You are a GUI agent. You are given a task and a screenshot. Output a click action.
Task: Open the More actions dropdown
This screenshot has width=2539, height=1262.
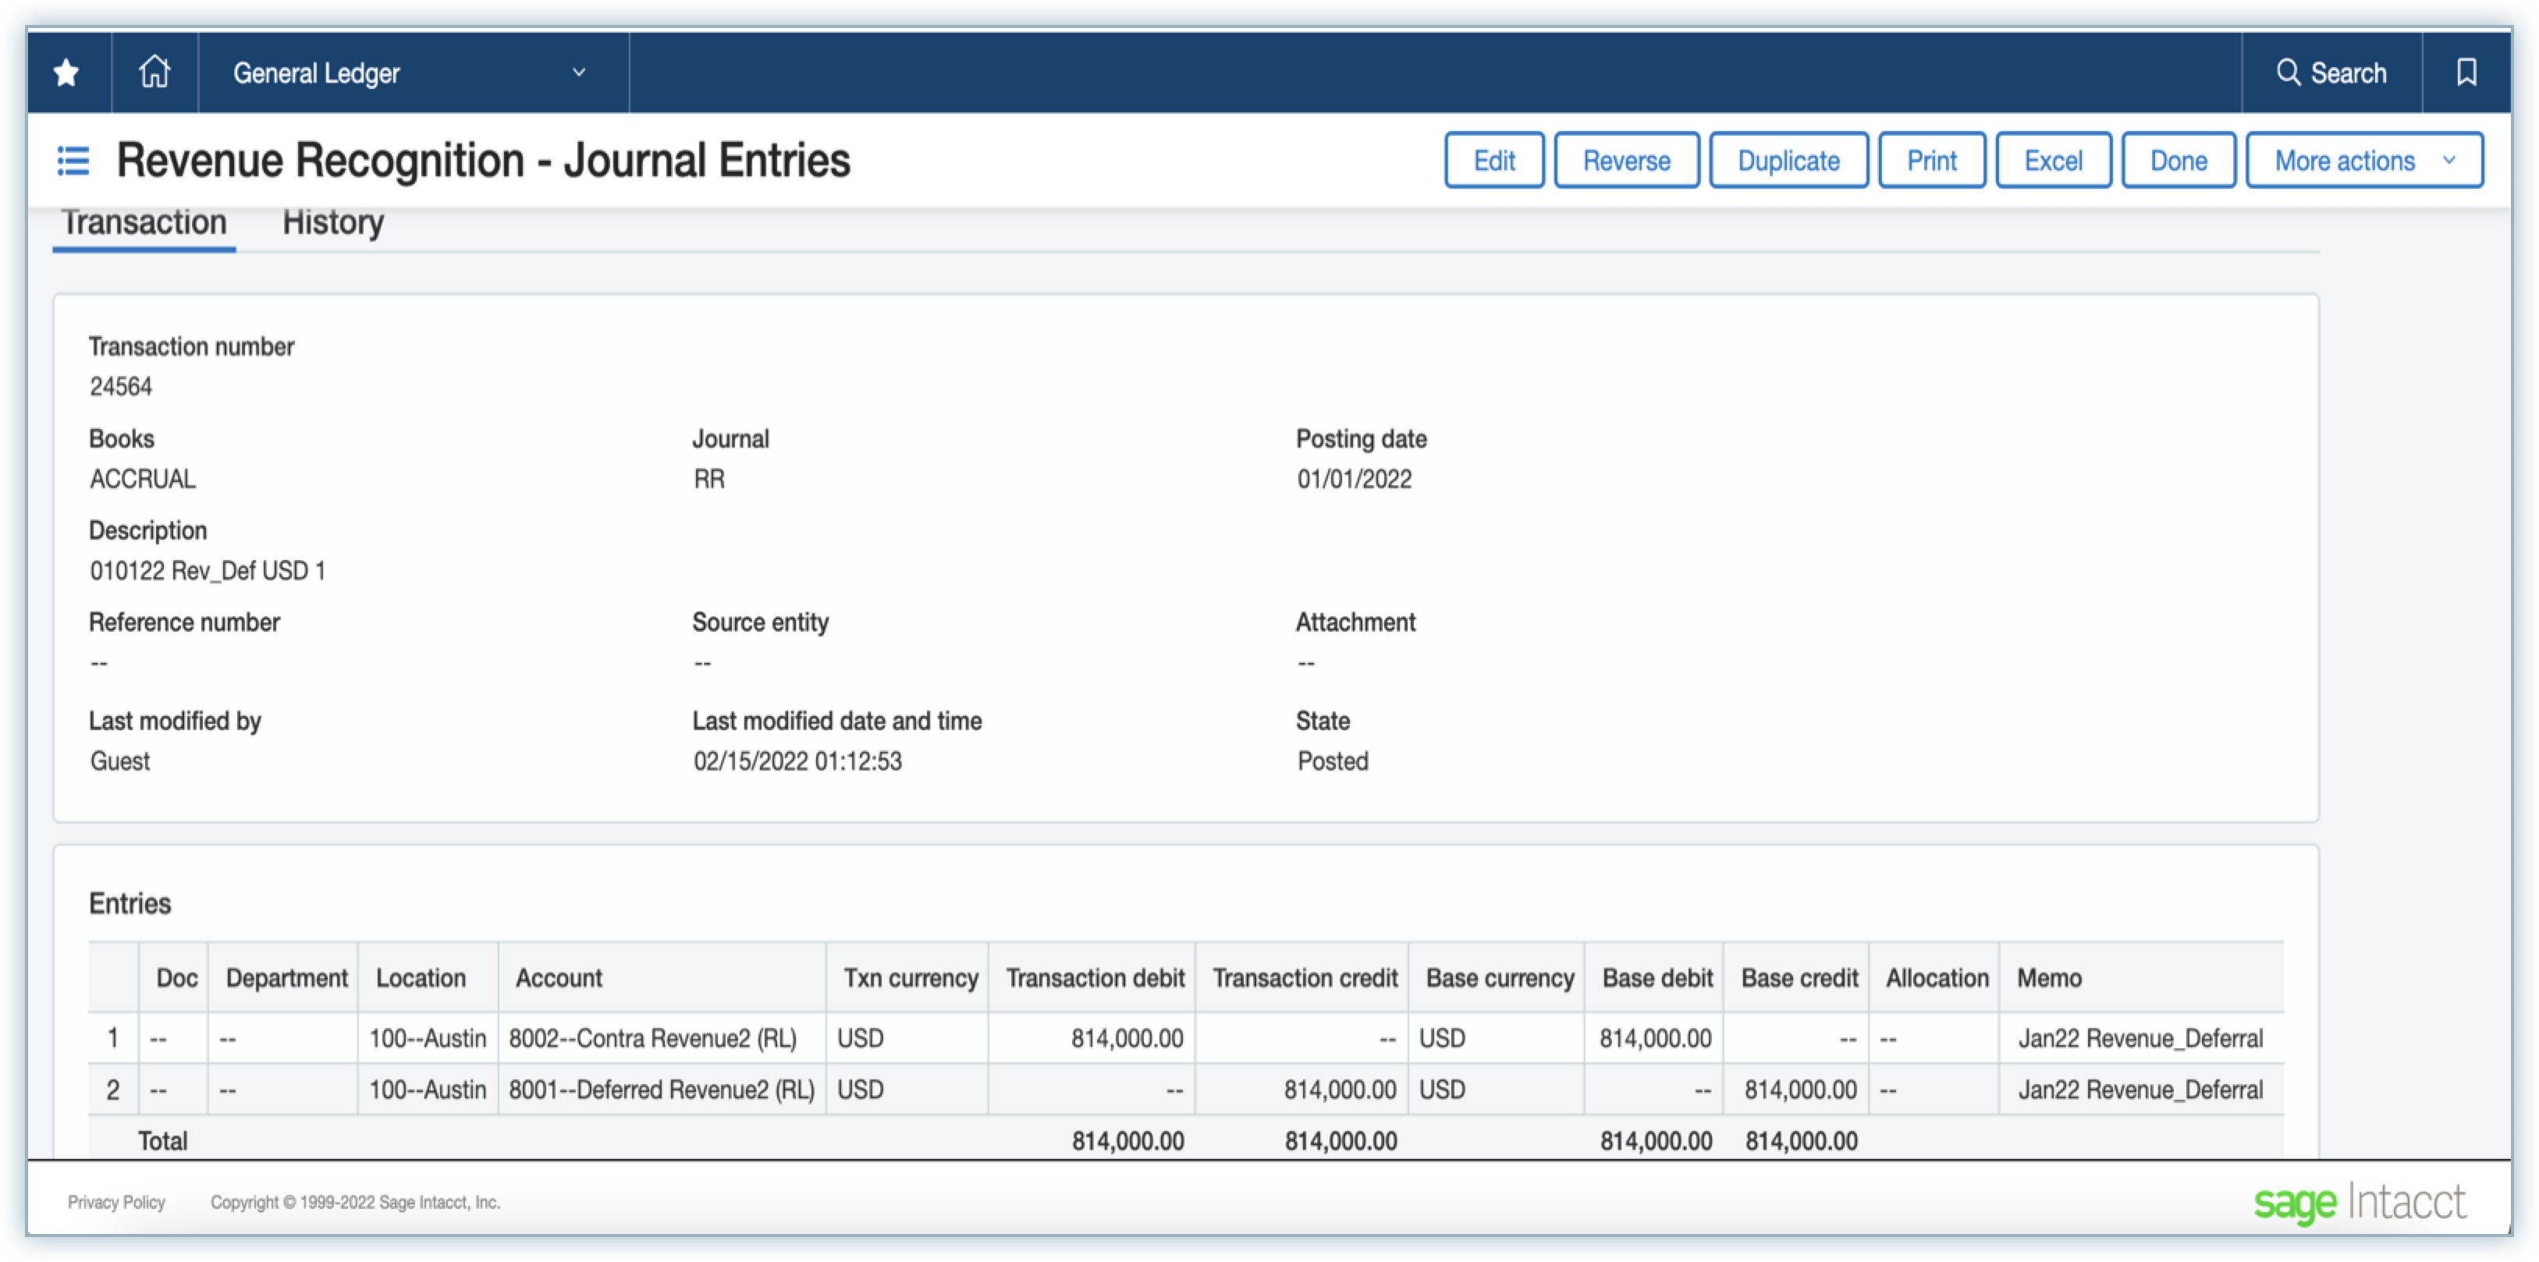click(x=2363, y=161)
